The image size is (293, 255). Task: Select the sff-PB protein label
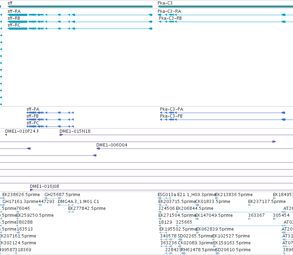[32, 116]
